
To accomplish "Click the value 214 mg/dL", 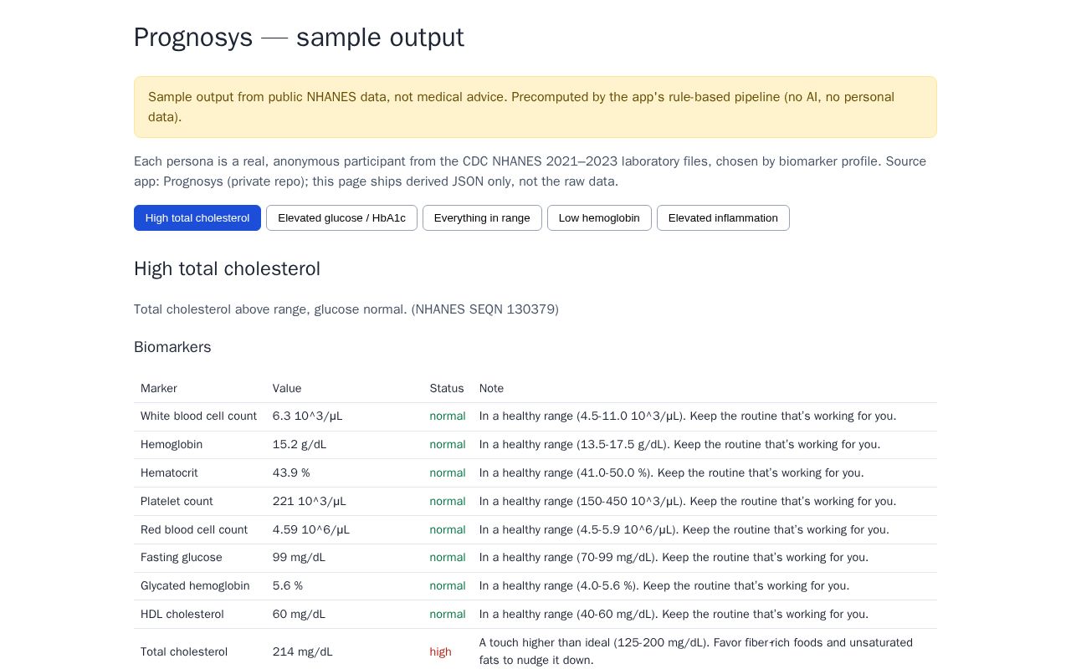I will (x=302, y=652).
